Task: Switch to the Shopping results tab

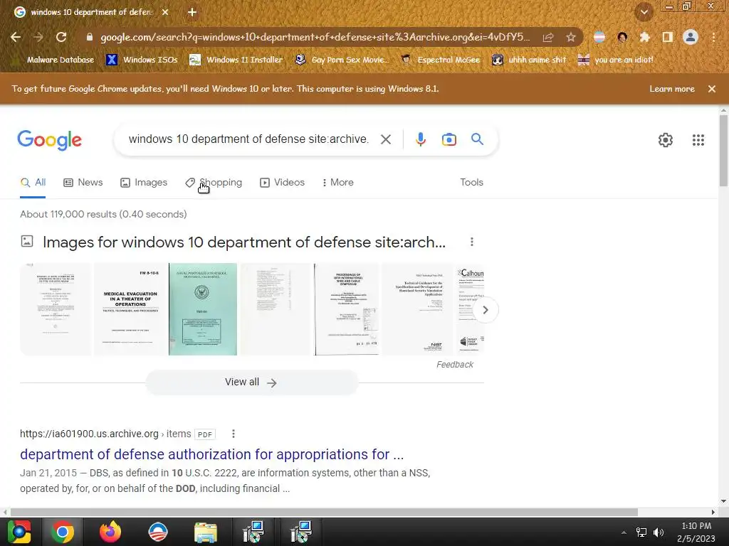Action: point(214,183)
